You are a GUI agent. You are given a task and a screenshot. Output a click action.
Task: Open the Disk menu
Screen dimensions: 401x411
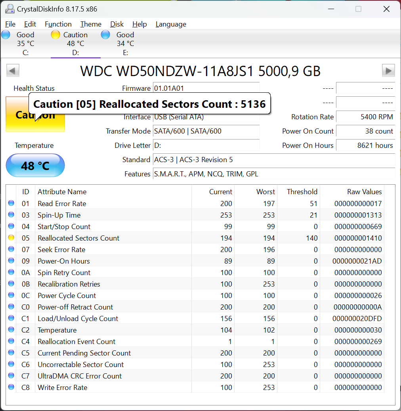pyautogui.click(x=116, y=24)
